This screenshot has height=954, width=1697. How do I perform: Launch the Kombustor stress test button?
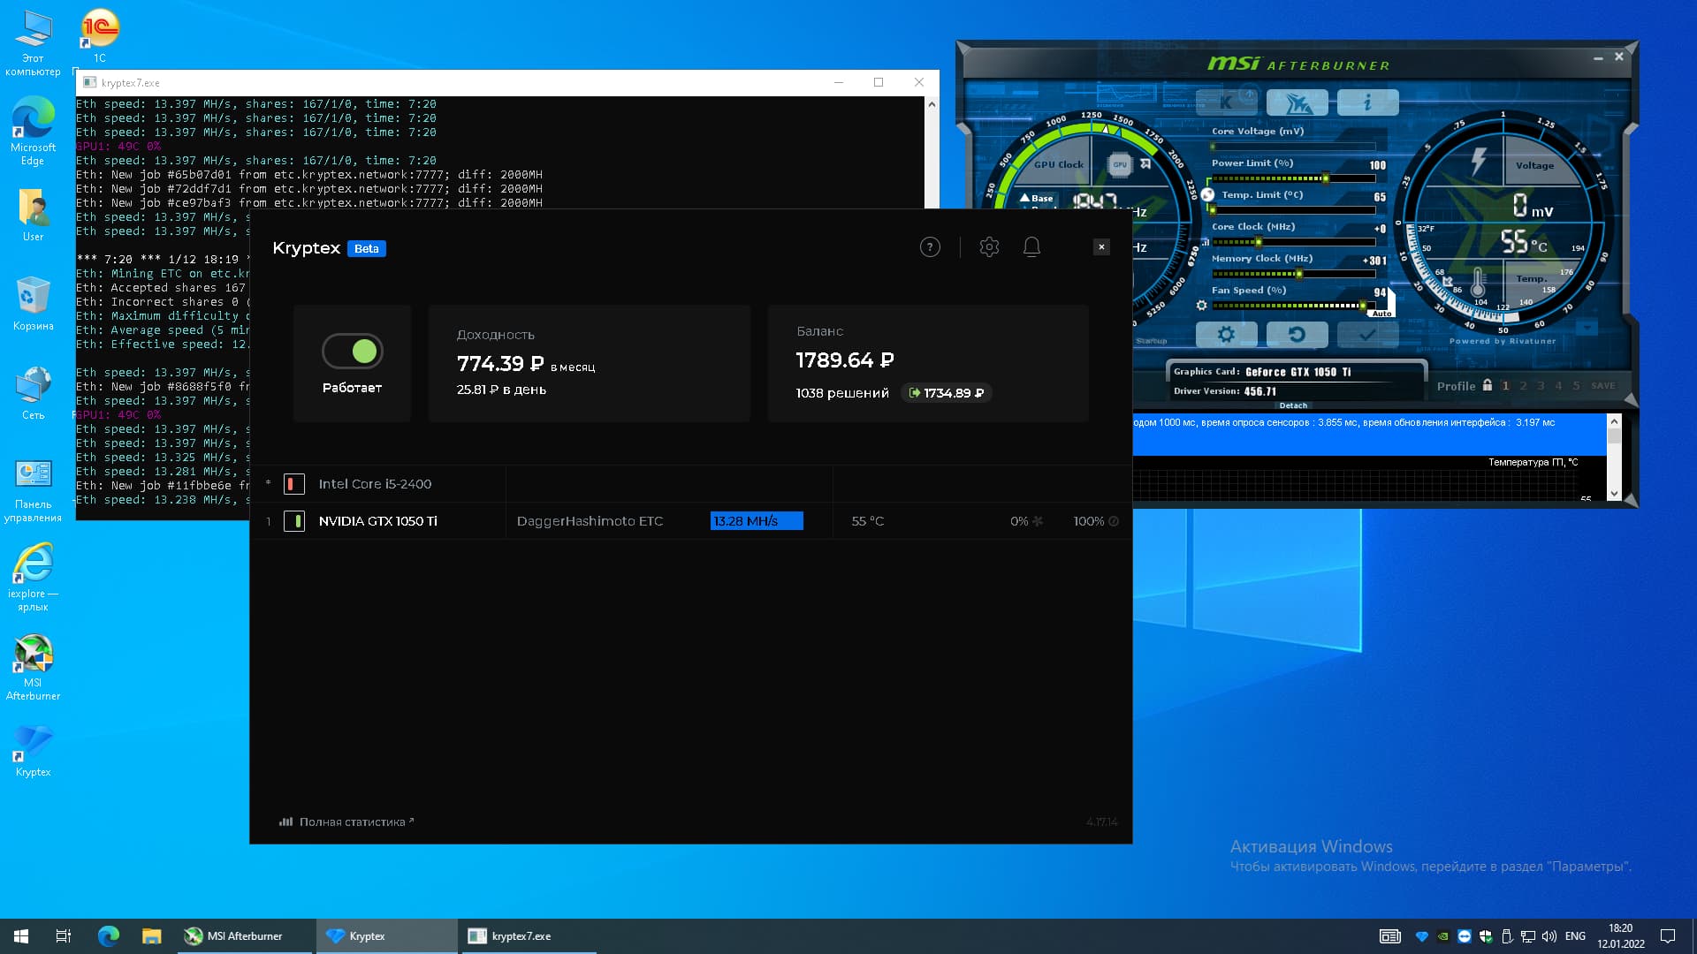tap(1226, 102)
